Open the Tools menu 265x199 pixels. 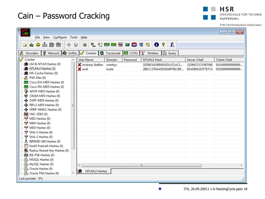(x=74, y=37)
